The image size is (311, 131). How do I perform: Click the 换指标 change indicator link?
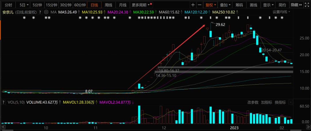(280, 102)
